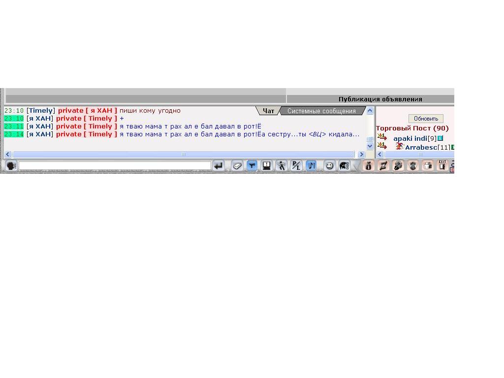Image resolution: width=504 pixels, height=378 pixels.
Task: Click the speaking head icon beside chat input
Action: point(11,166)
